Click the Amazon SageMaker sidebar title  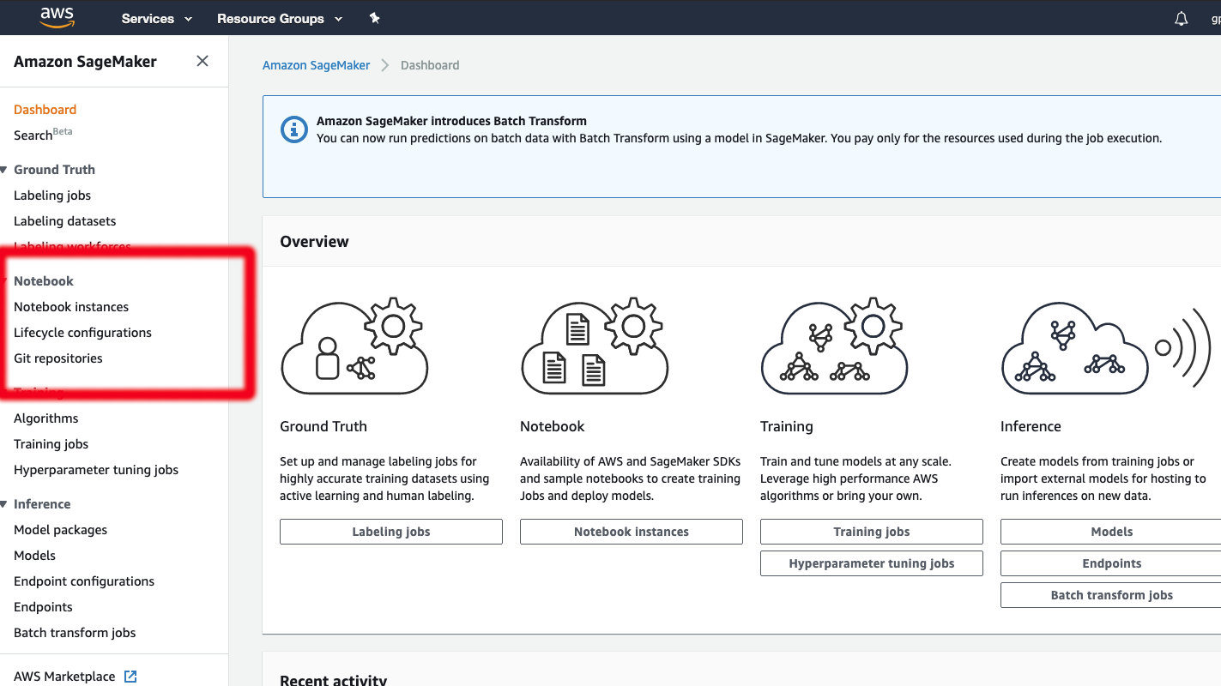[85, 62]
